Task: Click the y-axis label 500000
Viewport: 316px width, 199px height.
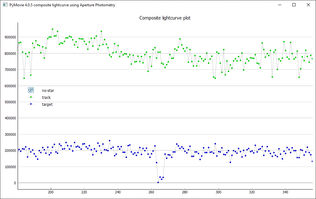Action: pyautogui.click(x=9, y=102)
